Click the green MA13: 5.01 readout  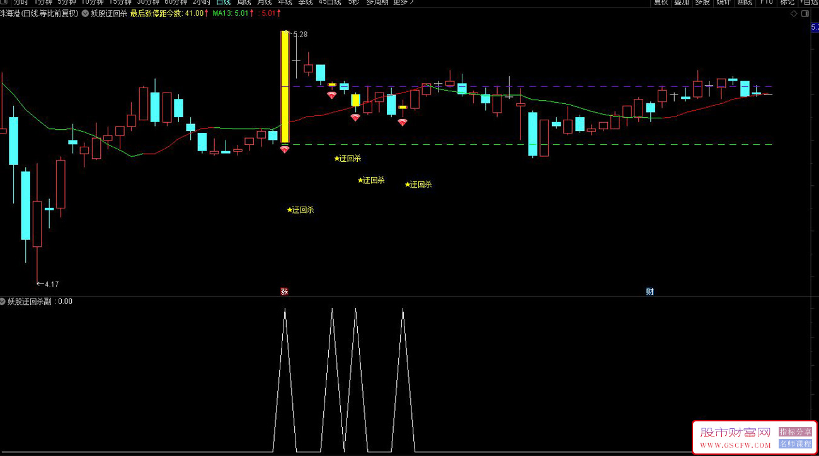[231, 13]
